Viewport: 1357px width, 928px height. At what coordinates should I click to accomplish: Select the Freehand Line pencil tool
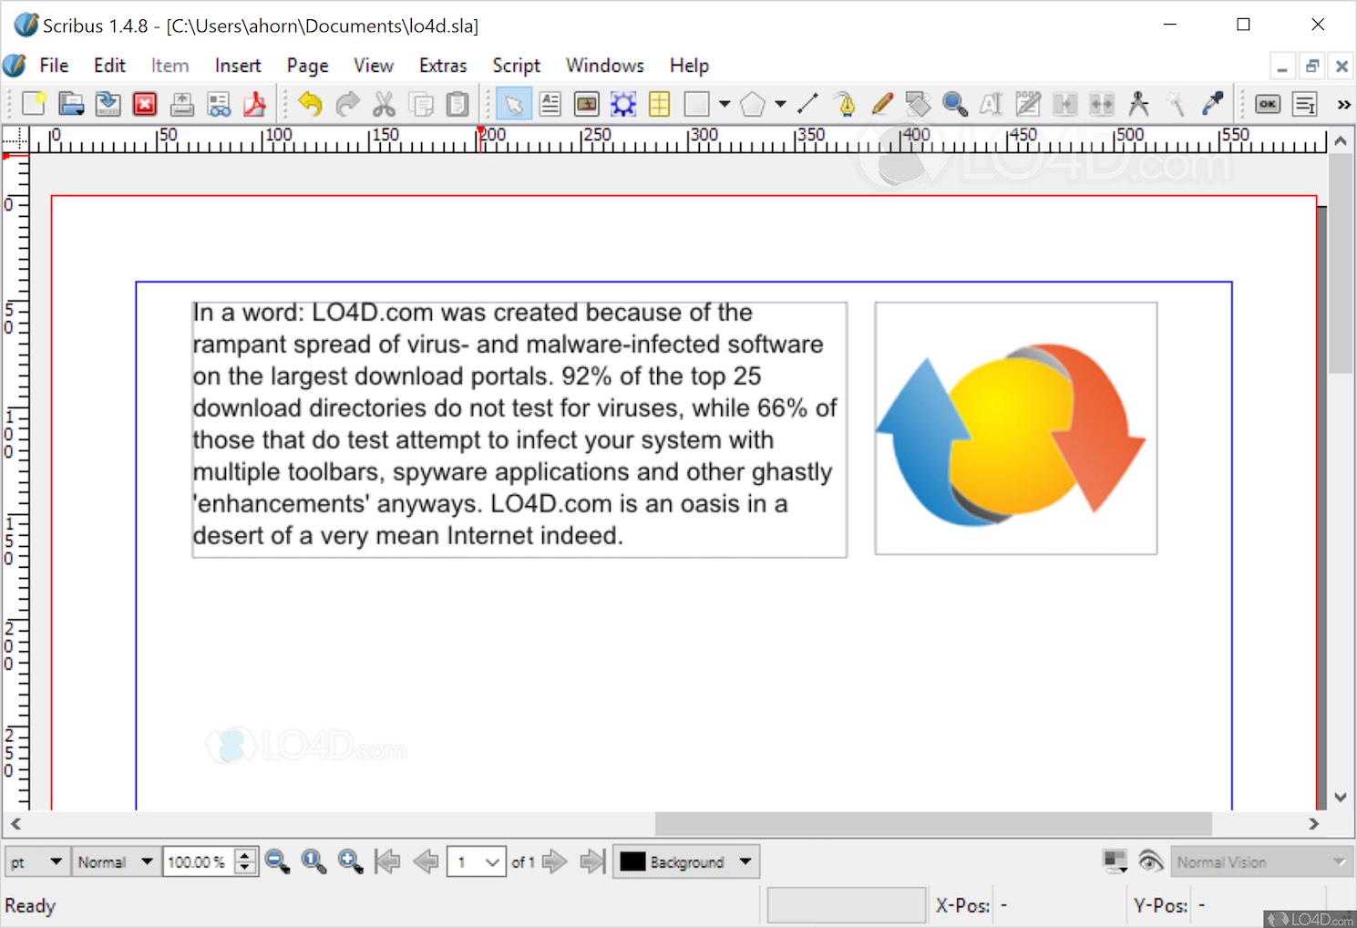click(x=881, y=104)
